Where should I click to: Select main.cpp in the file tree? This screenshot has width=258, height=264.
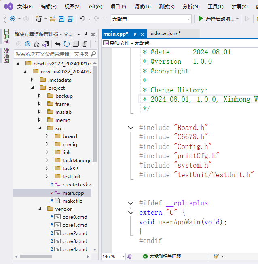click(x=73, y=193)
